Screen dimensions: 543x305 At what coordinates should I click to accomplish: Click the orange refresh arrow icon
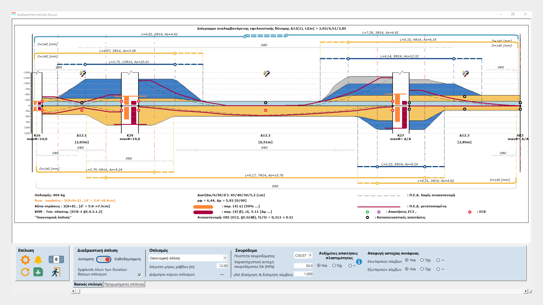pos(25,272)
